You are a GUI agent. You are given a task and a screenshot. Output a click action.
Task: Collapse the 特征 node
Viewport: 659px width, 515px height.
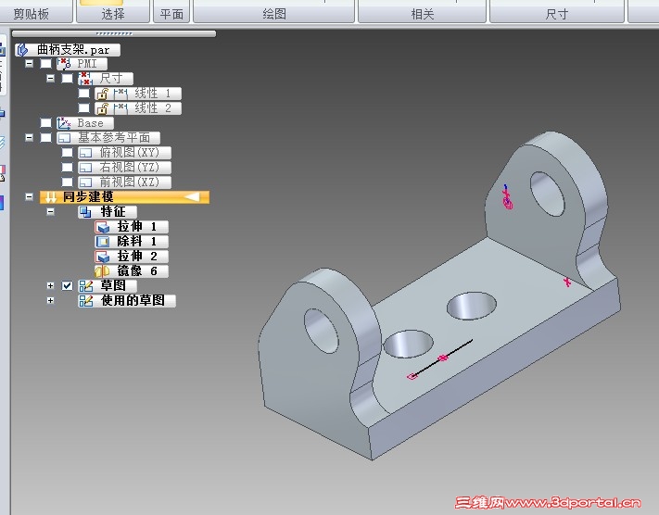point(50,212)
